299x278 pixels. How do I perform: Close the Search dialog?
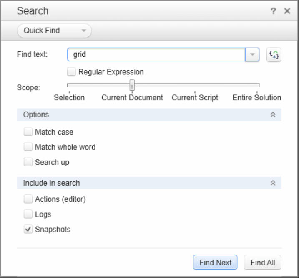(x=287, y=11)
